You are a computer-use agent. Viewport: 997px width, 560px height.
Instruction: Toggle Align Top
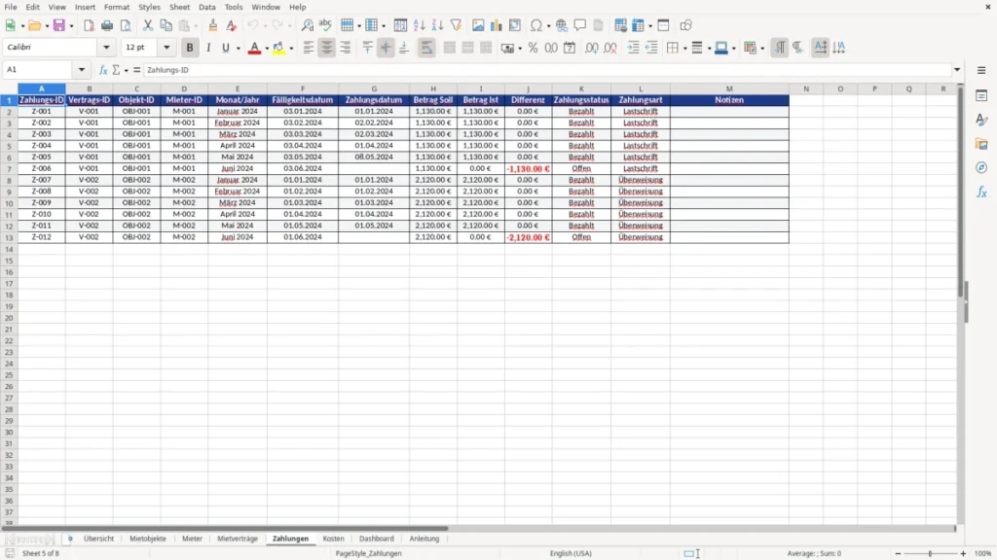367,48
